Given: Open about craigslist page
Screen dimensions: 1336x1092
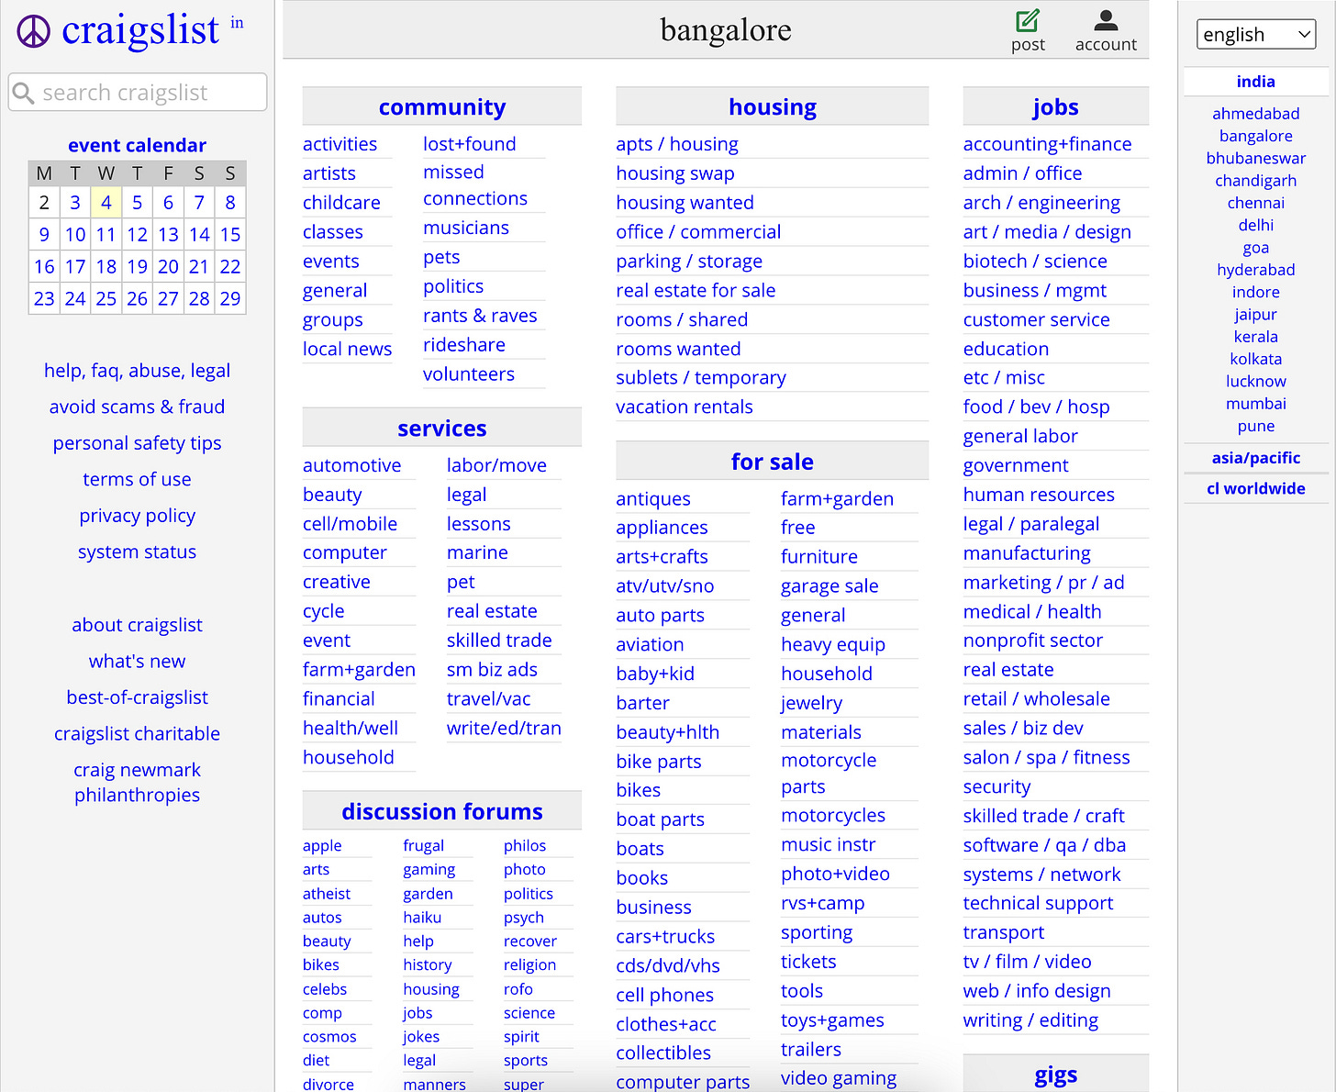Looking at the screenshot, I should [137, 625].
